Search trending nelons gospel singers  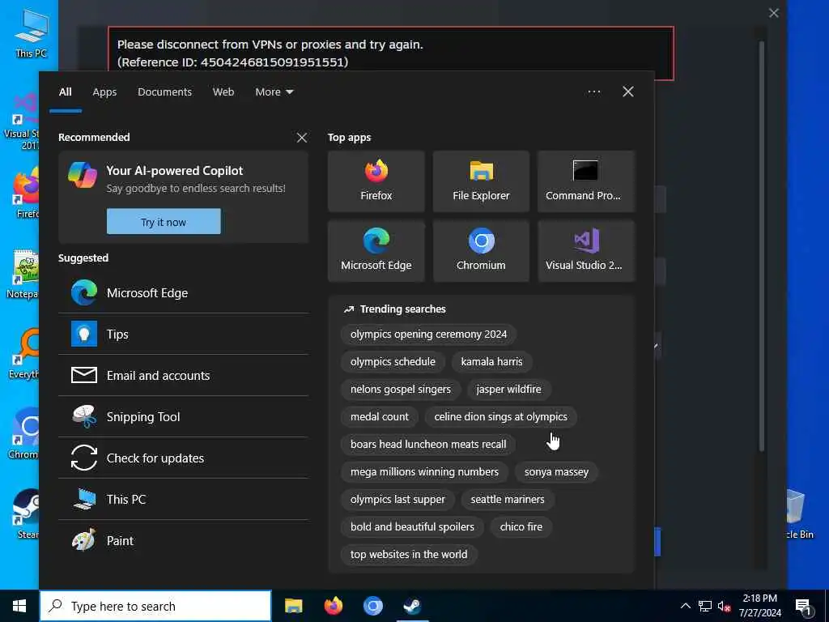click(401, 390)
